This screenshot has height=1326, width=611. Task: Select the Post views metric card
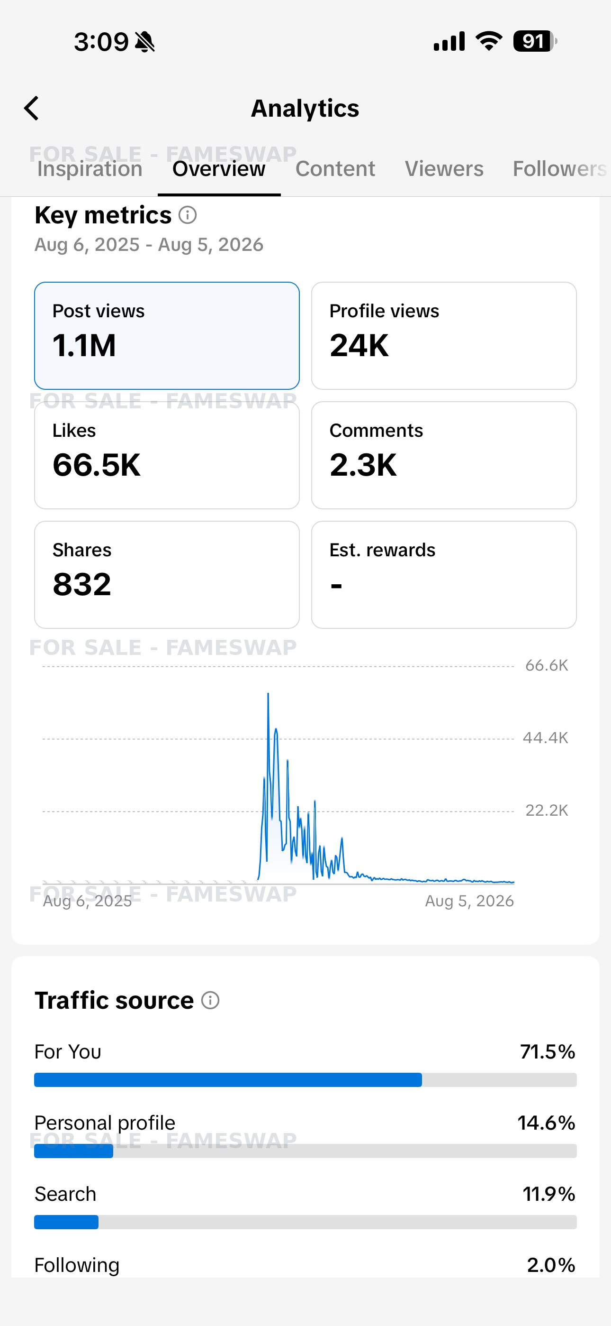[x=167, y=336]
